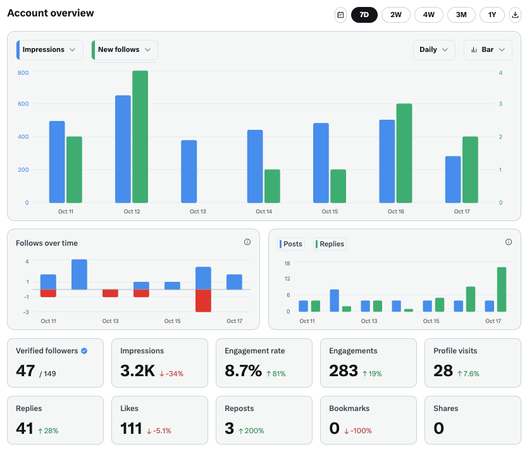Click Oct 16 green new follows bar
Image resolution: width=527 pixels, height=456 pixels.
[x=404, y=153]
